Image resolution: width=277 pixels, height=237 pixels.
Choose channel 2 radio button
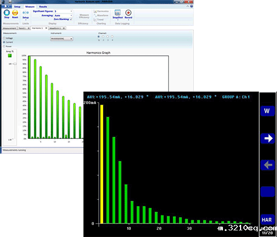click(x=103, y=36)
